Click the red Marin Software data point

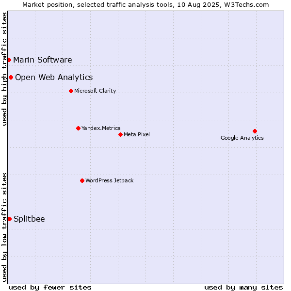[9, 60]
